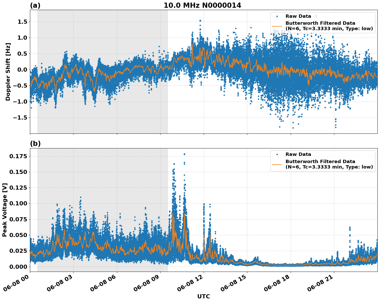Screen dimensions: 380x302
Task: Select the tallest voltage spike near 06-08 11
Action: 184,155
